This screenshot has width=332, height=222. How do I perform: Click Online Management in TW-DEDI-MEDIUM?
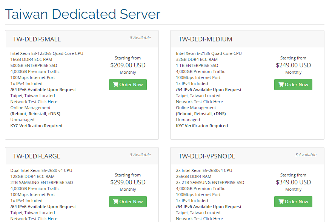[196, 108]
